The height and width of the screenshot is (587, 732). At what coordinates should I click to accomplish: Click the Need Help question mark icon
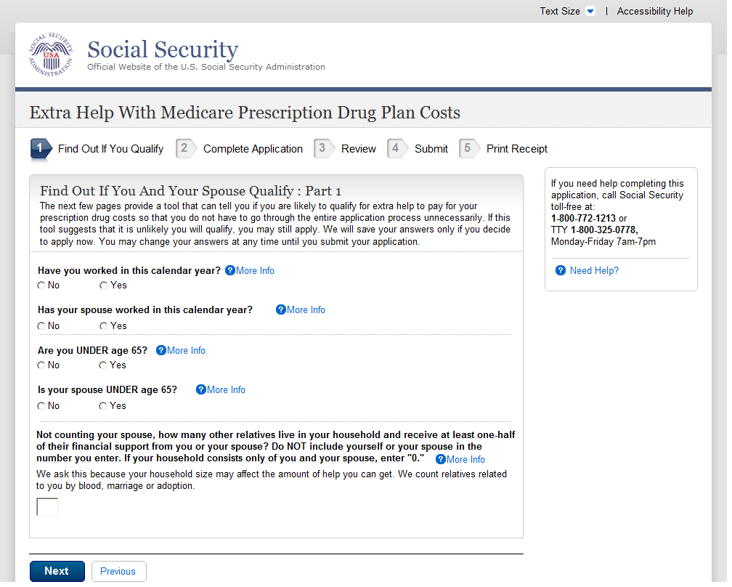point(561,270)
